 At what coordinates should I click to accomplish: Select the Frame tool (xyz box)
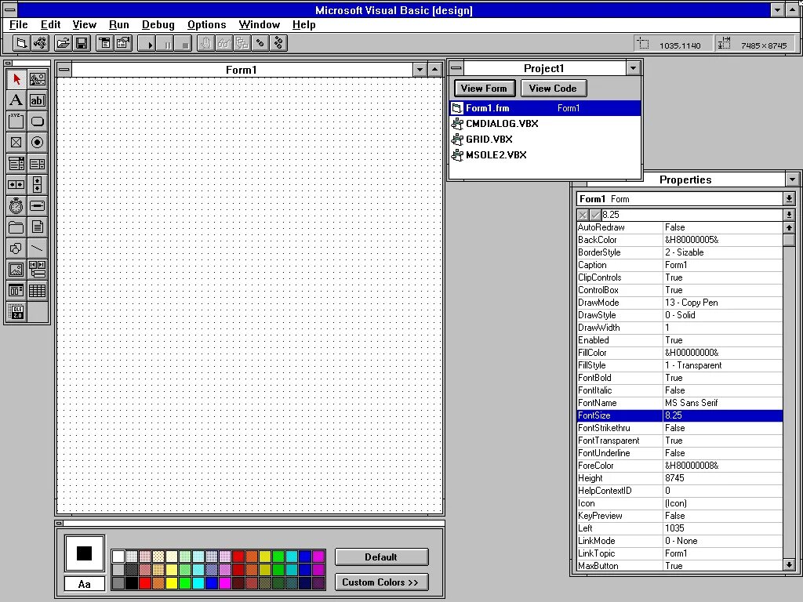coord(16,121)
